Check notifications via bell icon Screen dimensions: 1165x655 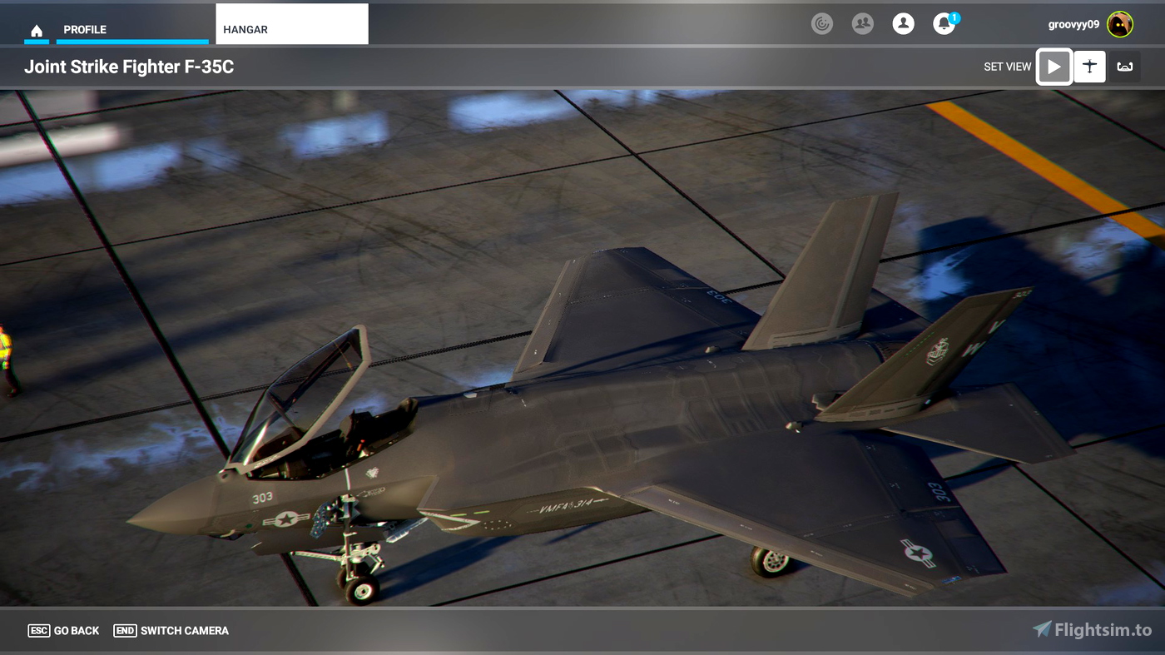coord(943,24)
